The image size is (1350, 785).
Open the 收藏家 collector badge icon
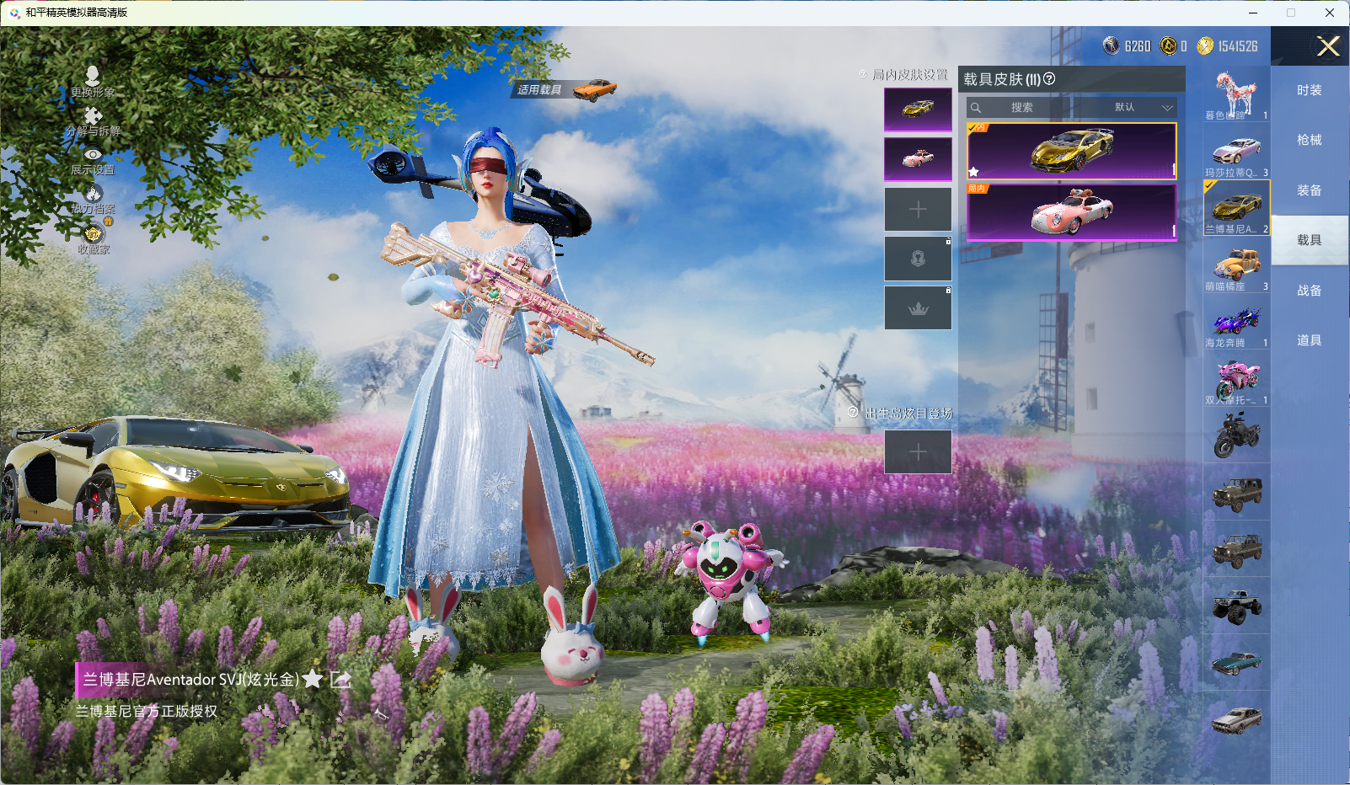pyautogui.click(x=93, y=233)
